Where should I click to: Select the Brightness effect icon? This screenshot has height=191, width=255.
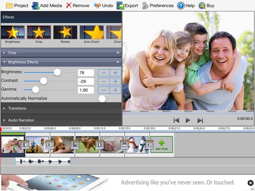tap(13, 32)
